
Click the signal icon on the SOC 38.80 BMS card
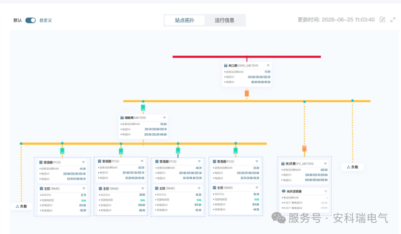point(143,189)
